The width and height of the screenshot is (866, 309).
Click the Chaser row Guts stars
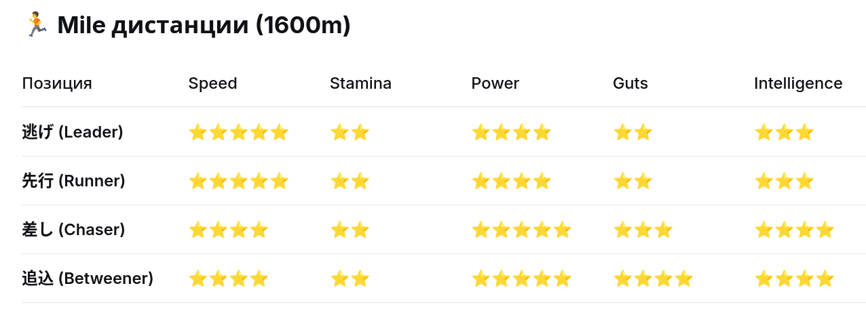coord(643,230)
